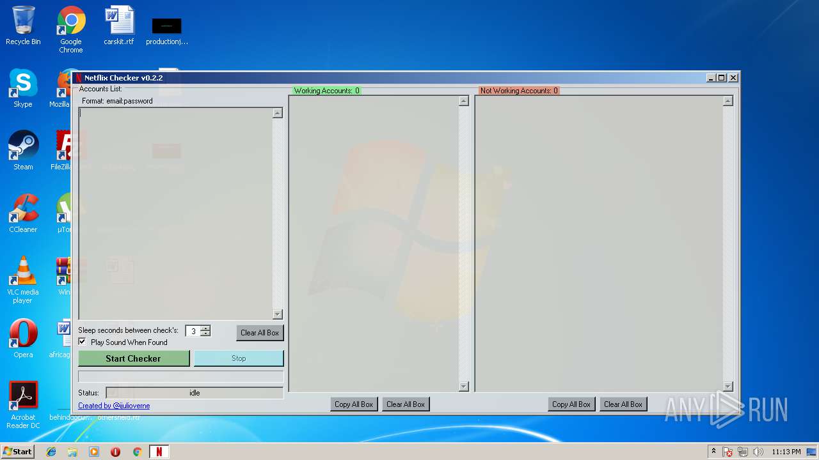The image size is (819, 460).
Task: Open the Created by @ijulioverne link
Action: click(x=114, y=406)
